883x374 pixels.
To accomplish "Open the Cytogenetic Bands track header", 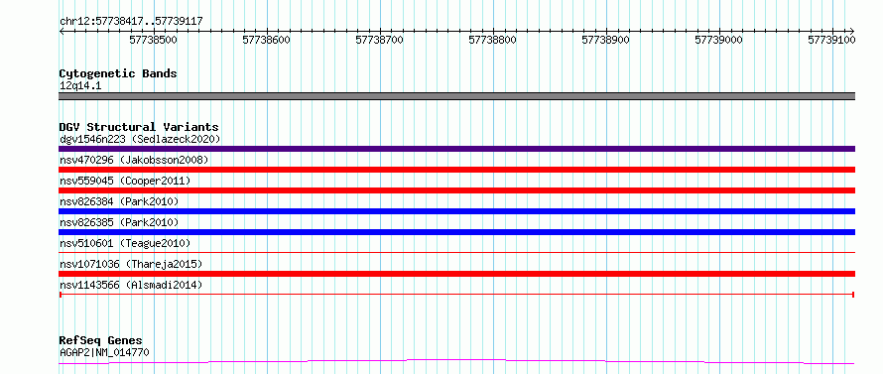I will [x=118, y=73].
